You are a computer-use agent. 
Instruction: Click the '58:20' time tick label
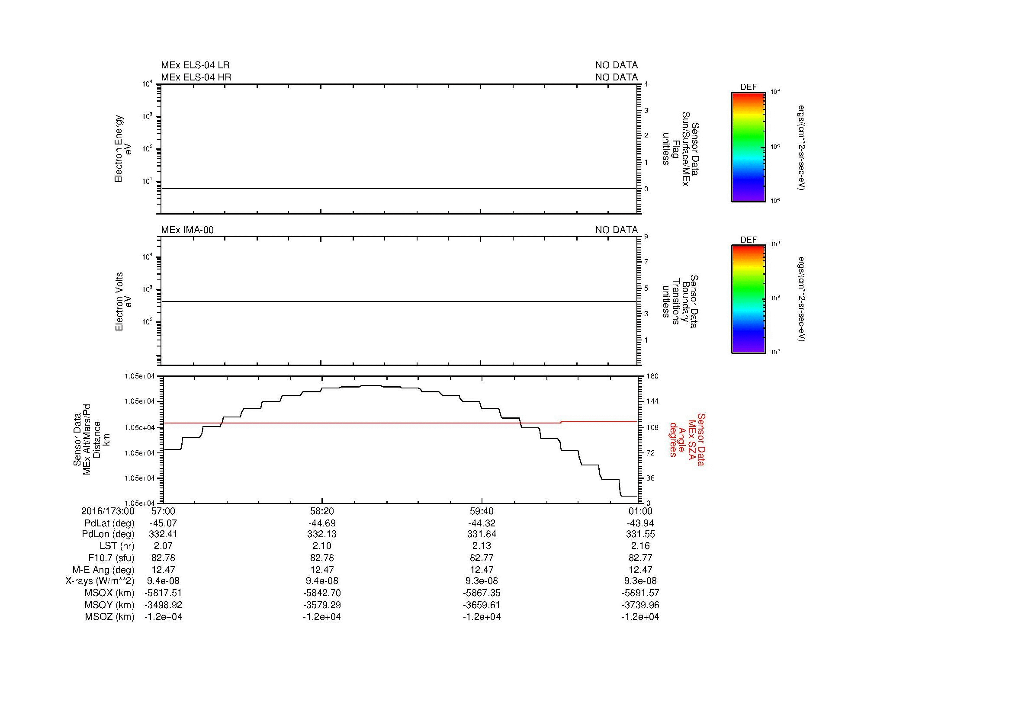(x=322, y=511)
